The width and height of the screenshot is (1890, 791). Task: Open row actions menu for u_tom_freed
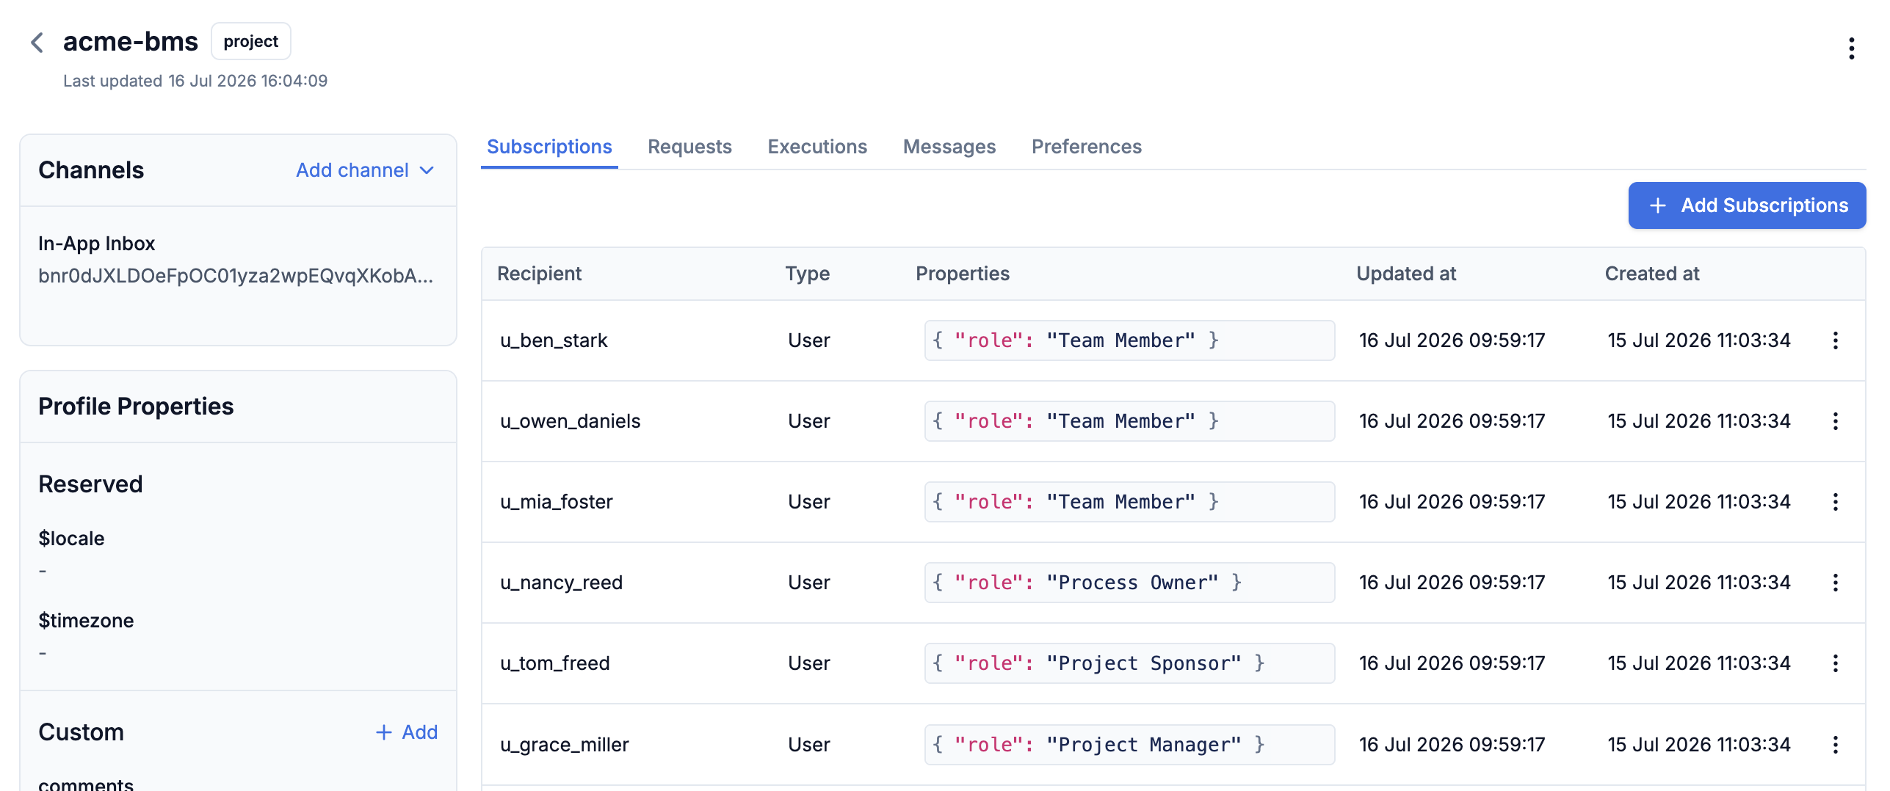(x=1835, y=663)
